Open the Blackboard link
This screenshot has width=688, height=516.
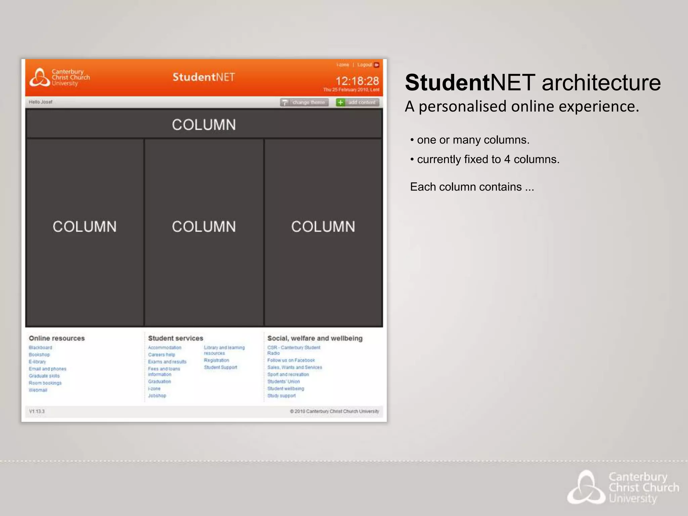click(40, 348)
